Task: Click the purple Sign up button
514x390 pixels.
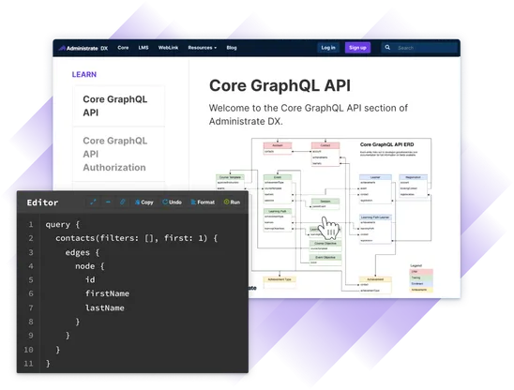Action: pos(357,48)
